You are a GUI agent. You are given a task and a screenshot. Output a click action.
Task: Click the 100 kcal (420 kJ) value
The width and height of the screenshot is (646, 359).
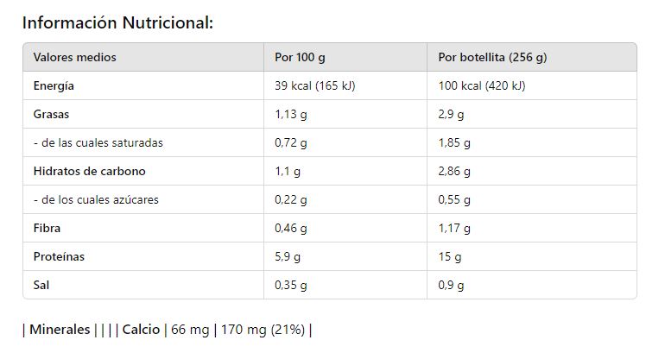tap(482, 86)
